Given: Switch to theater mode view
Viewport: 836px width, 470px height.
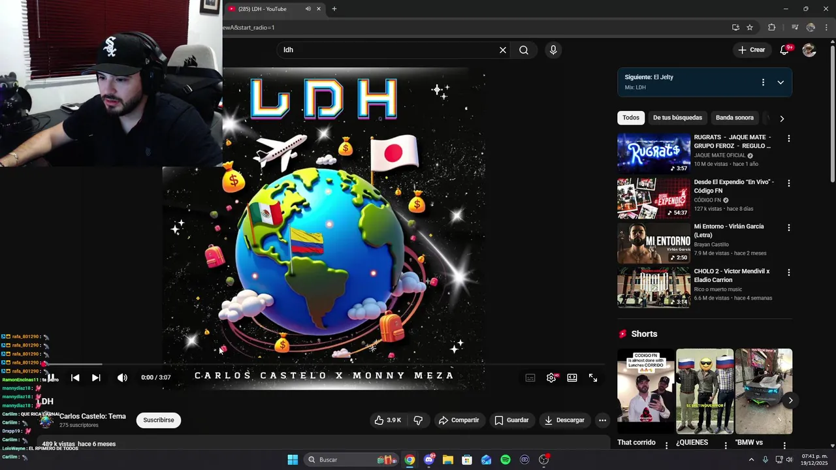Looking at the screenshot, I should click(x=572, y=377).
